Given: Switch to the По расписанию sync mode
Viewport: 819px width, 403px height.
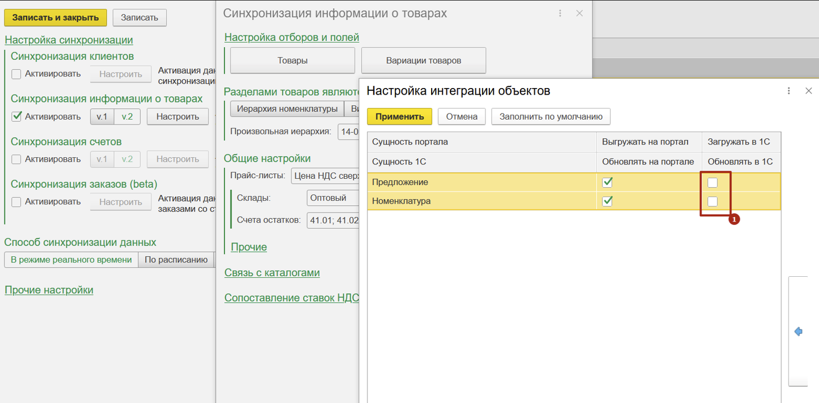Looking at the screenshot, I should coord(176,260).
